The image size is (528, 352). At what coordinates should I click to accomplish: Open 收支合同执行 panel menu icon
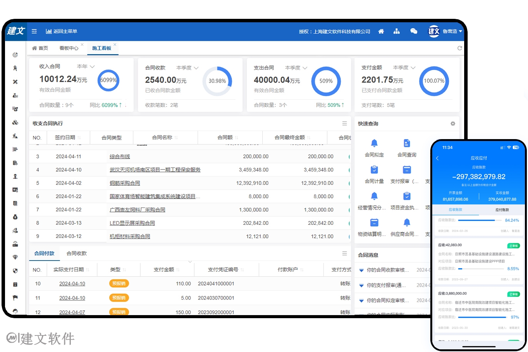pos(345,123)
